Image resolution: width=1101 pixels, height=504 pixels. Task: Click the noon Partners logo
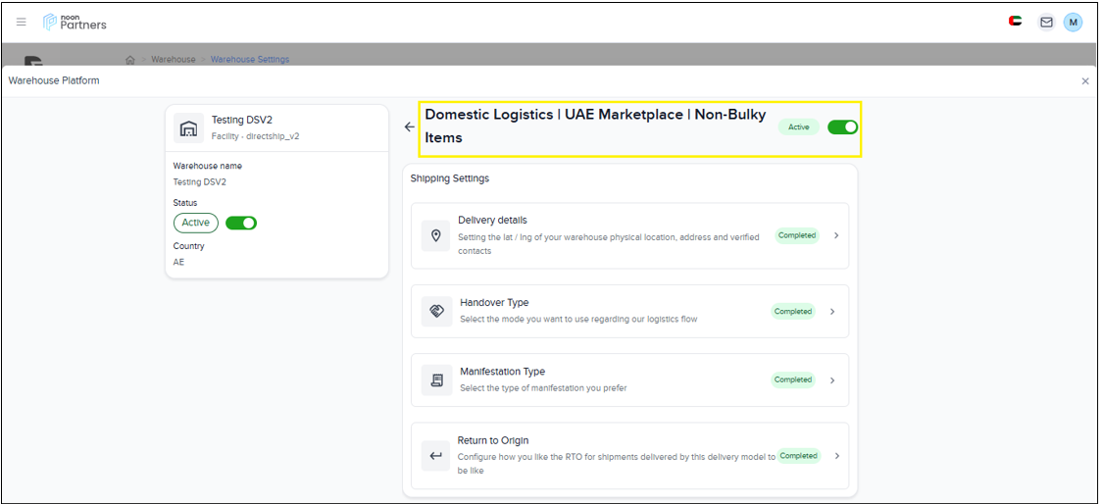tap(75, 22)
